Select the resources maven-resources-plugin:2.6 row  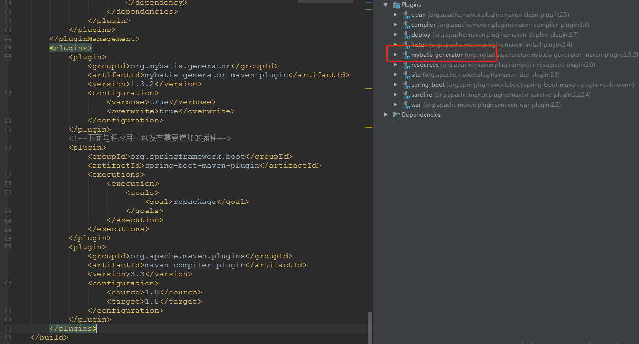point(503,65)
